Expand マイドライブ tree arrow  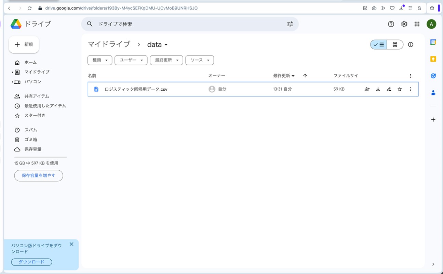point(12,72)
